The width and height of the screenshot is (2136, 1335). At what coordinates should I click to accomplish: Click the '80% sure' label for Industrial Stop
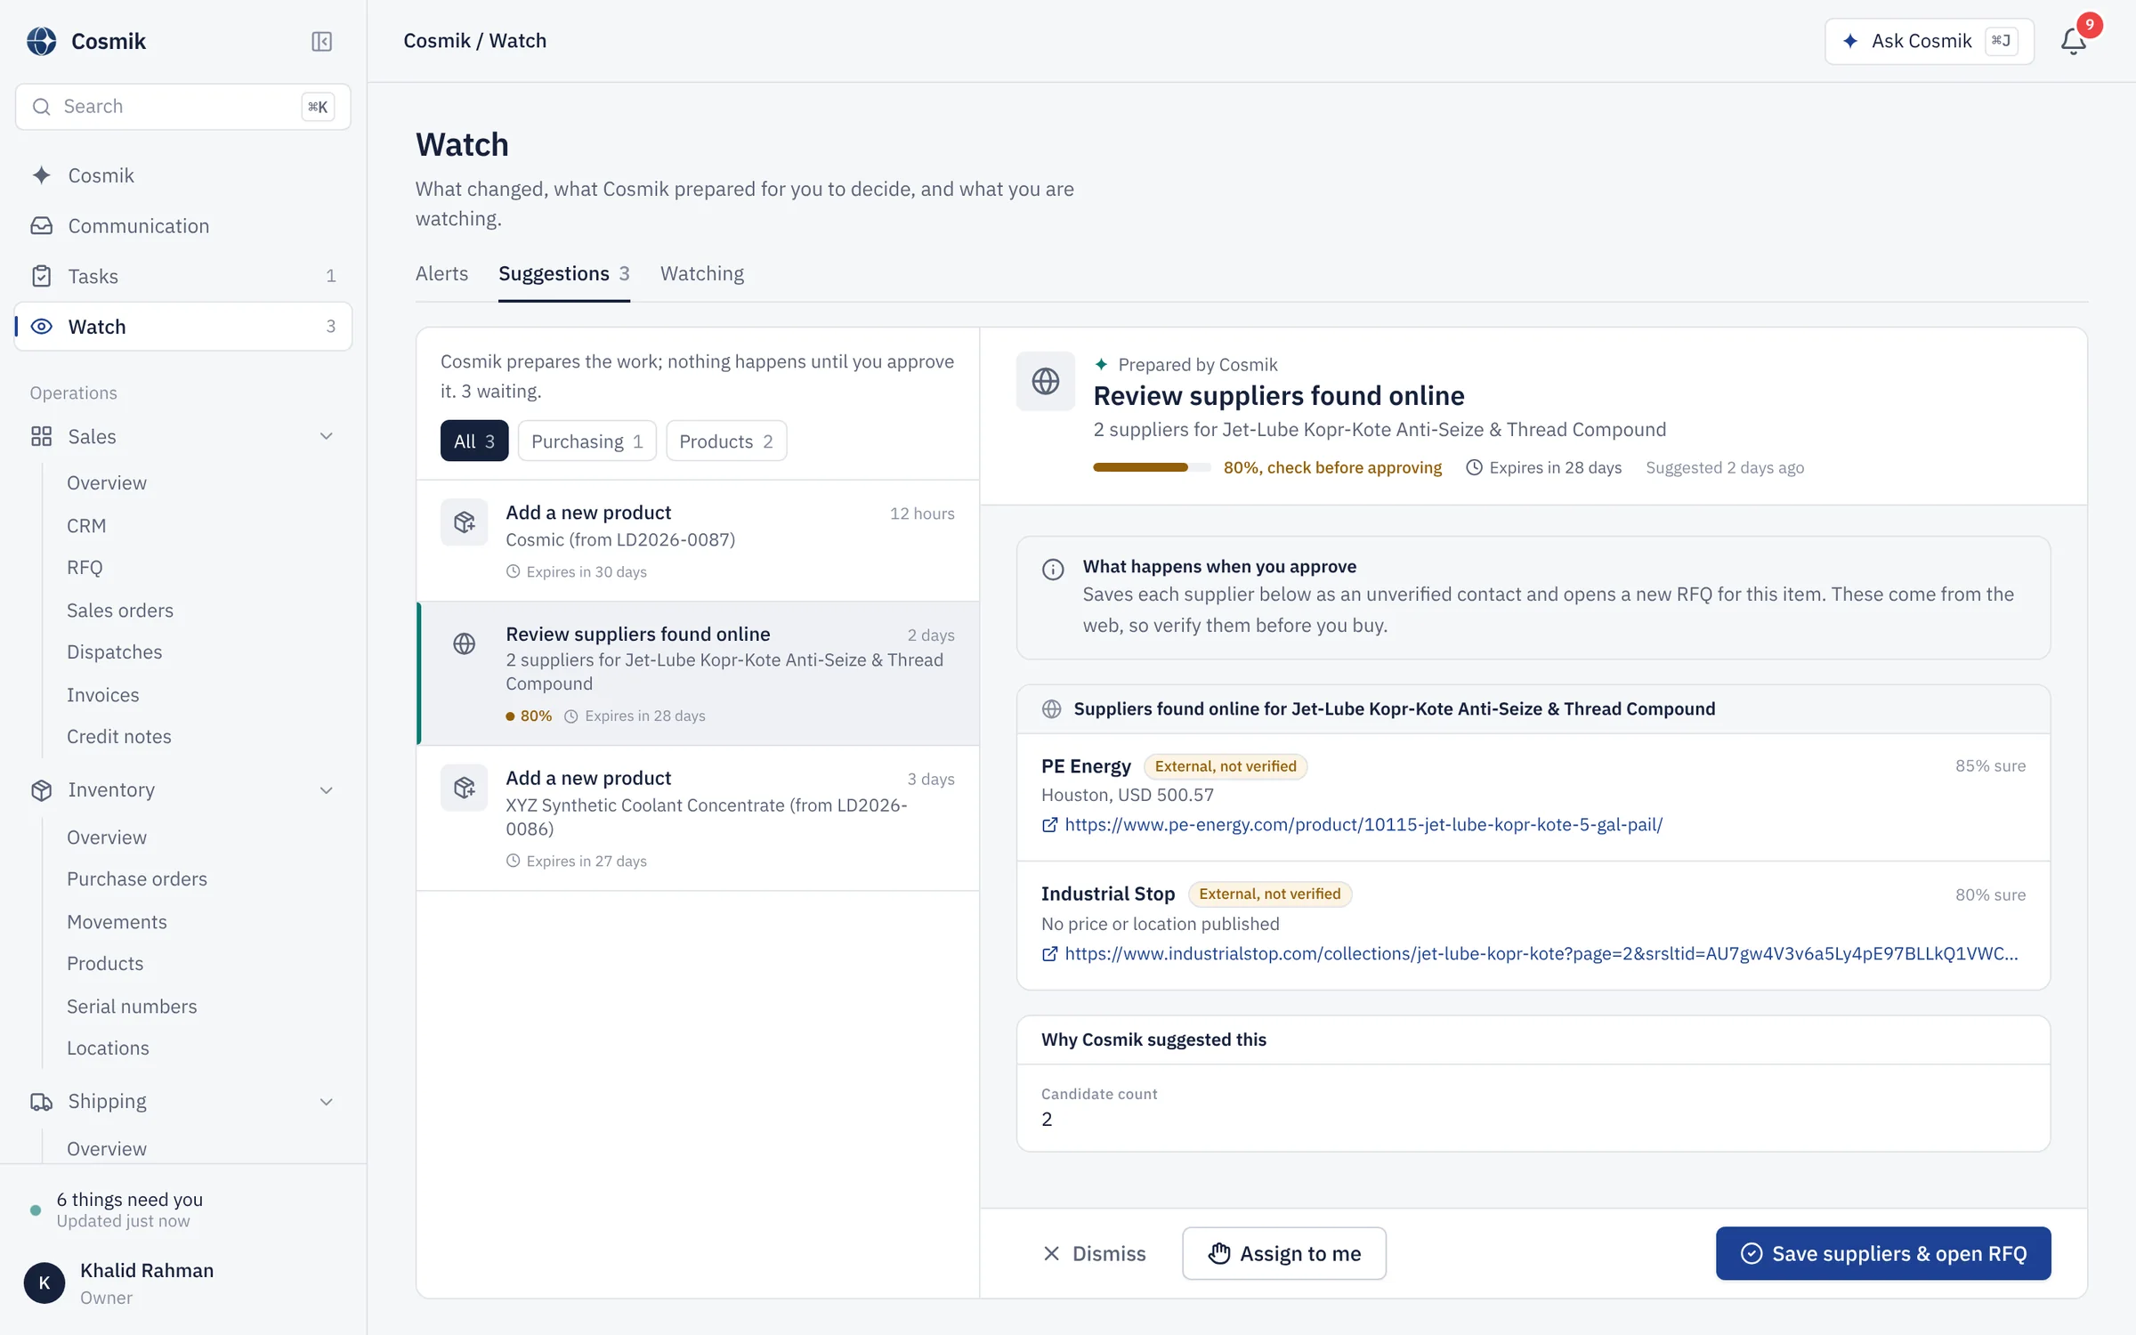[1990, 895]
